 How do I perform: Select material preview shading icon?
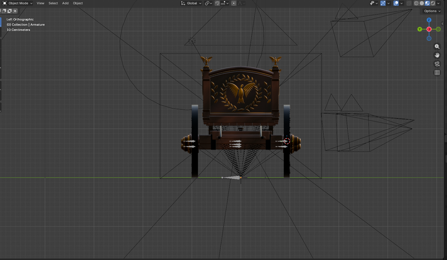[x=427, y=3]
